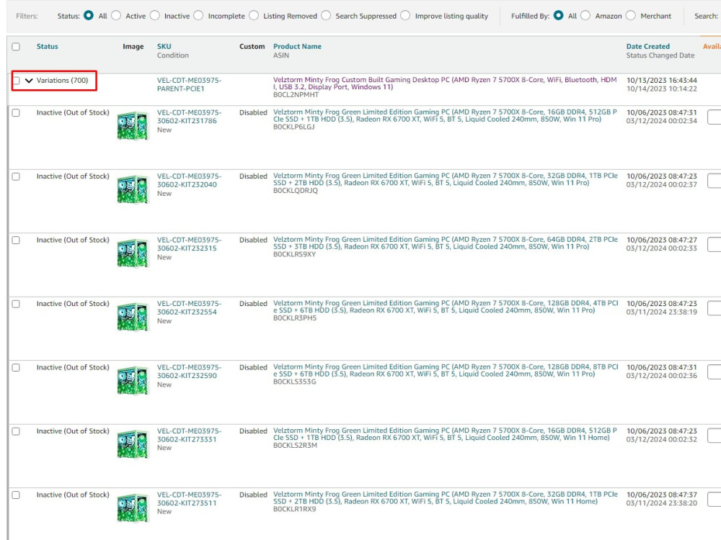Image resolution: width=721 pixels, height=540 pixels.
Task: Click ASIN text B0CKLS2R3M
Action: point(295,446)
